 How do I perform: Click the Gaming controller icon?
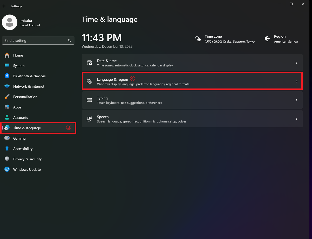click(x=7, y=138)
